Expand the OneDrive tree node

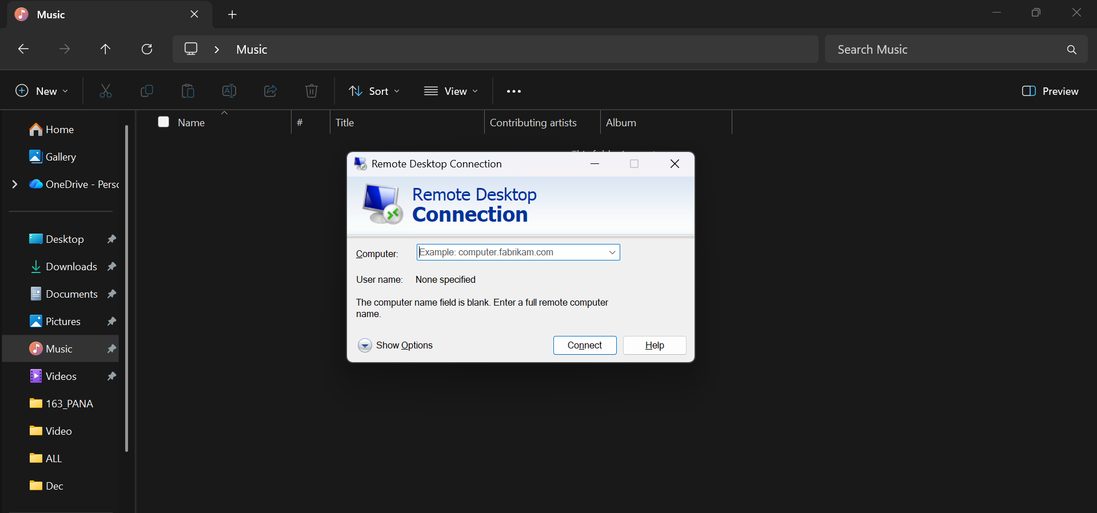pyautogui.click(x=15, y=184)
